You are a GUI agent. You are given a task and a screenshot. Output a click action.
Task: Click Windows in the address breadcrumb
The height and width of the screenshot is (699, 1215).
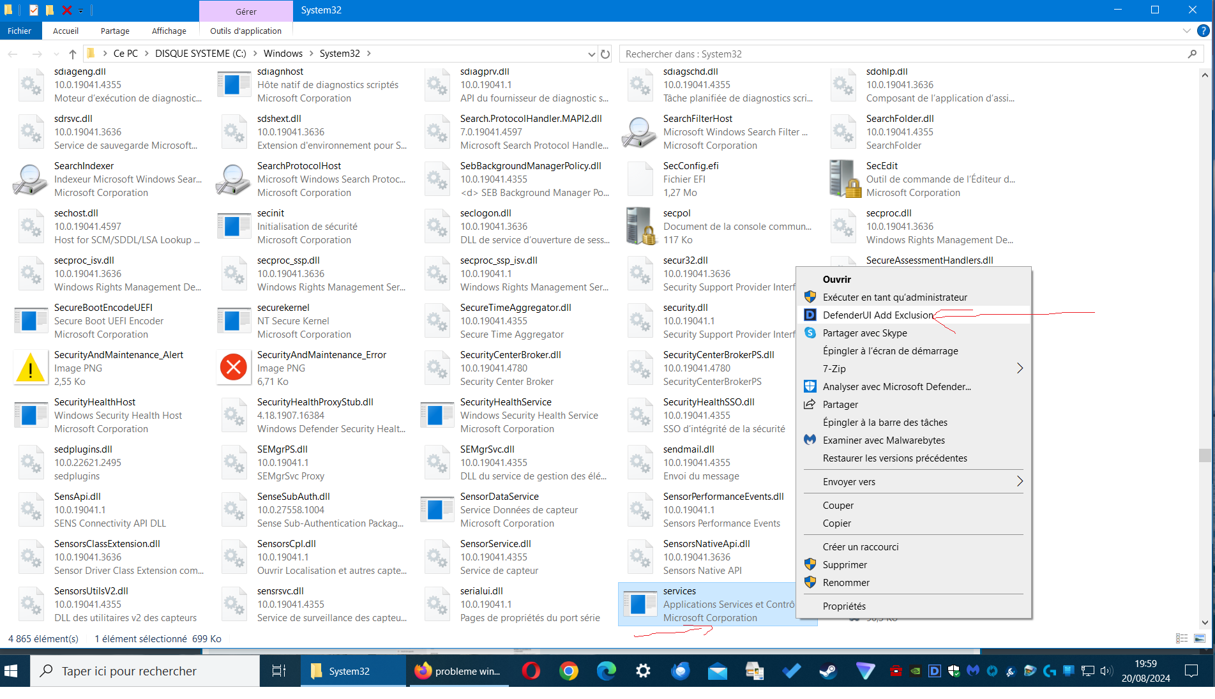pyautogui.click(x=283, y=54)
